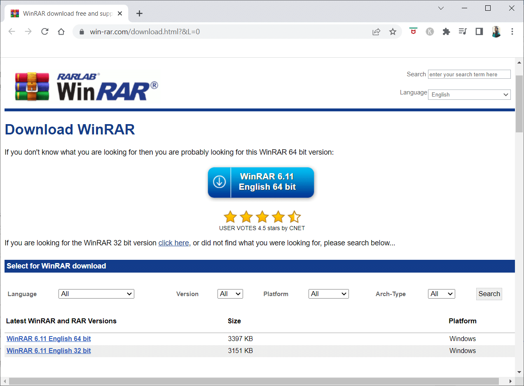Open the Arch-Type filter dropdown

pyautogui.click(x=442, y=294)
